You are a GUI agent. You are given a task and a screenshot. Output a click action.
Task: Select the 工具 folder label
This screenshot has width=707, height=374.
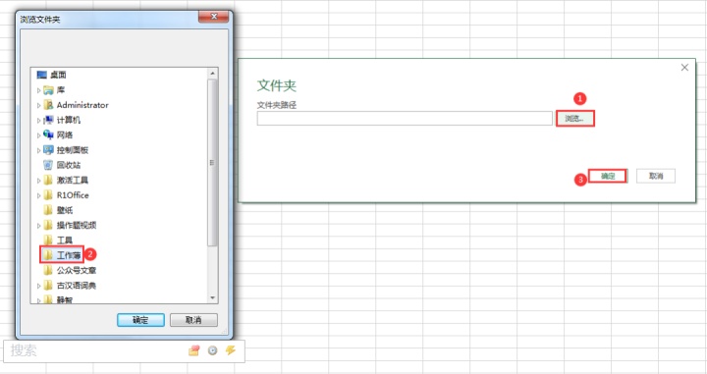pyautogui.click(x=65, y=240)
